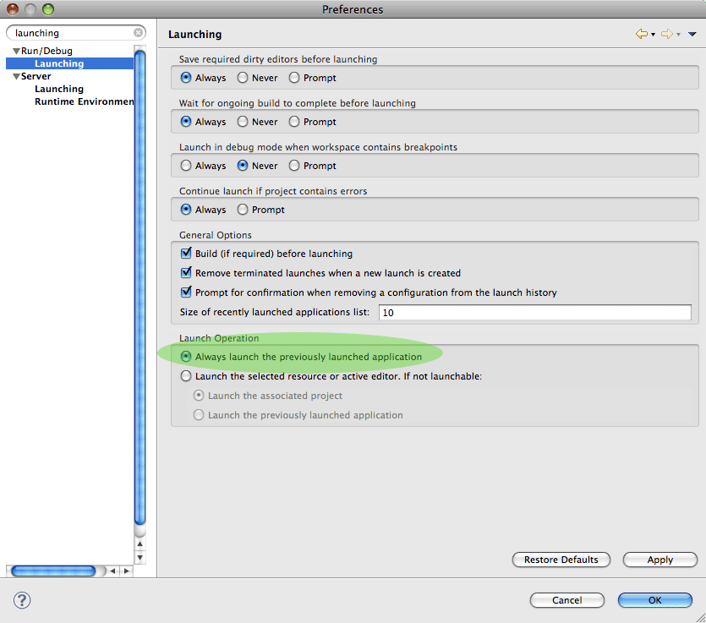Click the Cancel button

[x=566, y=600]
